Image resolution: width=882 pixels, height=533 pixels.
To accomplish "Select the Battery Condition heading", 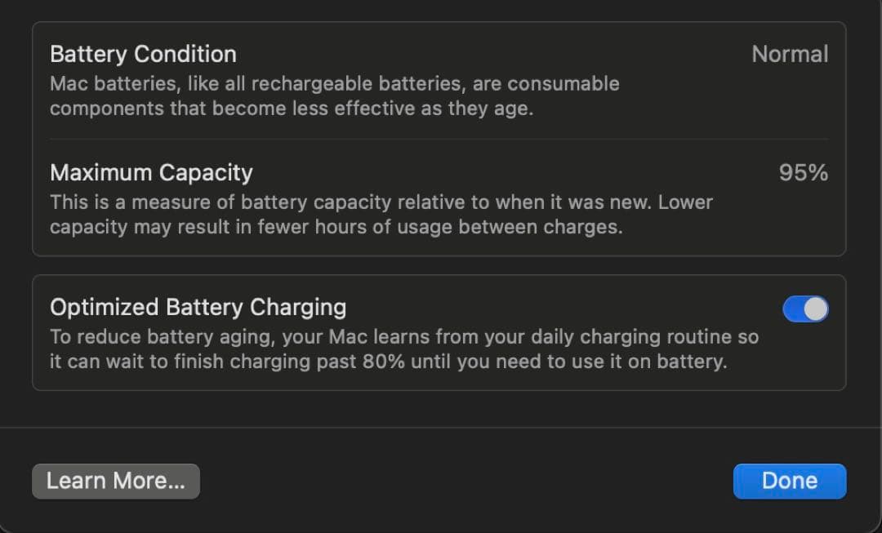I will click(x=143, y=54).
